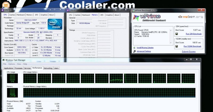Open the Networking tab in Task Manager

point(48,68)
